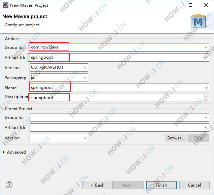Click the Next button

coord(129,185)
